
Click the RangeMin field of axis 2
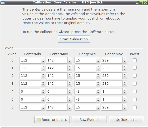tap(85, 76)
